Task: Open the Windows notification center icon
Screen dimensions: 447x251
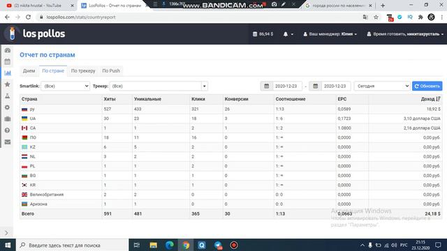Action: [438, 245]
